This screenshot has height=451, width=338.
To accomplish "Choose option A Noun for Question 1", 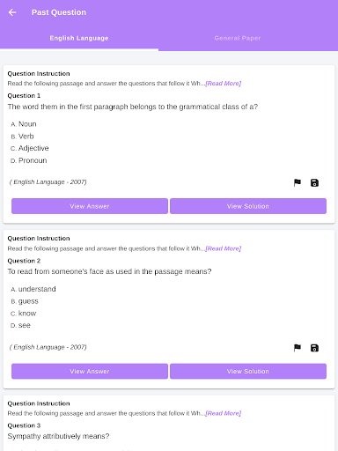I will [24, 124].
